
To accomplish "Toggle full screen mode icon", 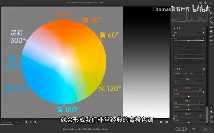I will (211, 2).
